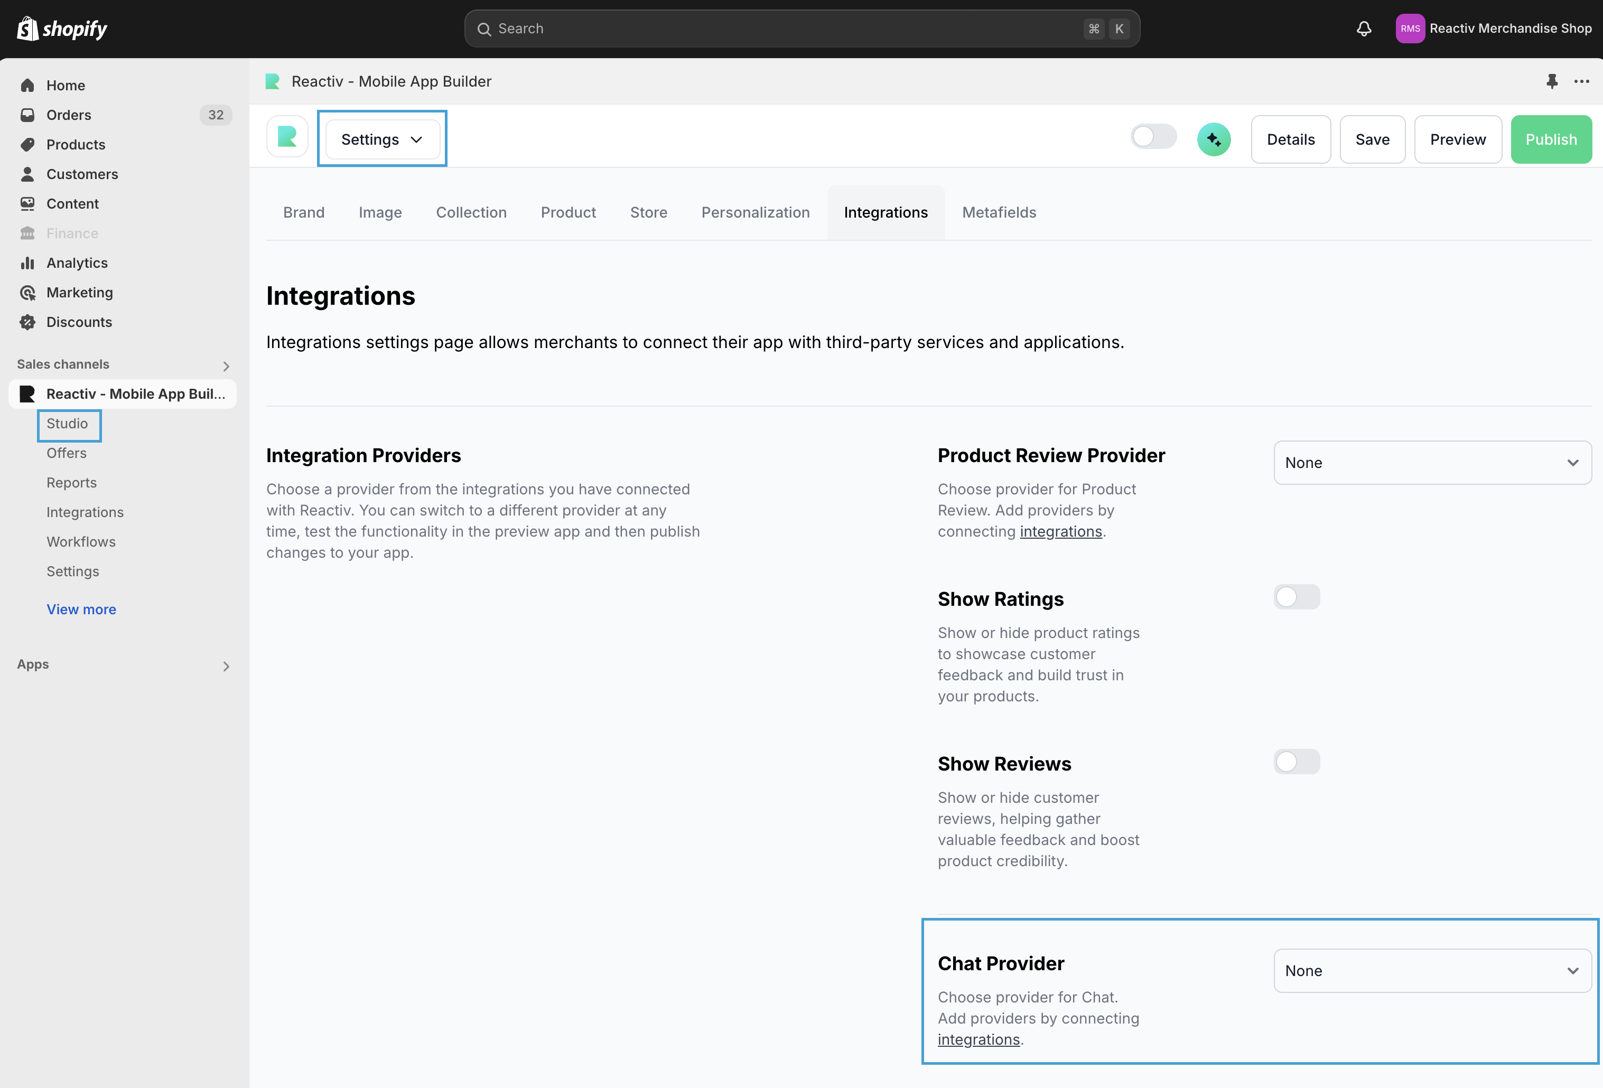The width and height of the screenshot is (1603, 1088).
Task: Click the Reactiv logo tile beside Settings
Action: pos(287,137)
